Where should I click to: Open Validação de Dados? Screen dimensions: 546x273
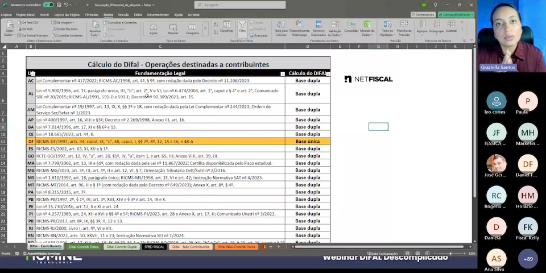point(335,28)
